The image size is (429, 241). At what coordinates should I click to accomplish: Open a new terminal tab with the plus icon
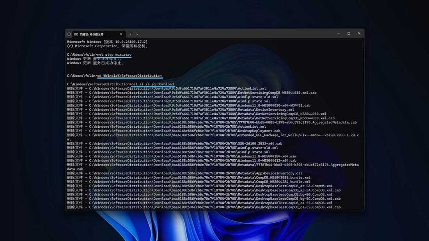pos(130,33)
